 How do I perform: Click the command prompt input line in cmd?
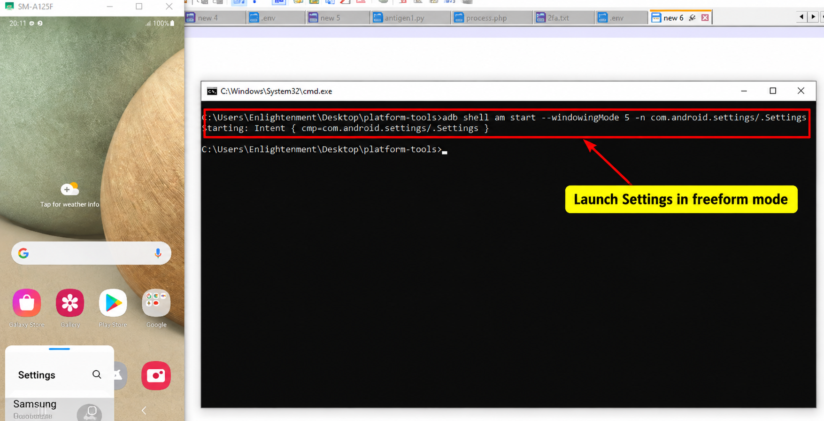(x=324, y=149)
